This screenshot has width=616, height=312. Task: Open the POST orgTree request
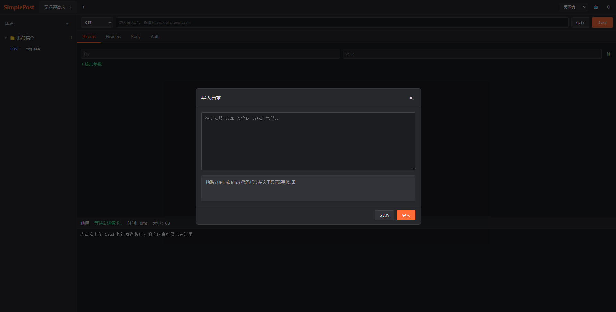[38, 49]
